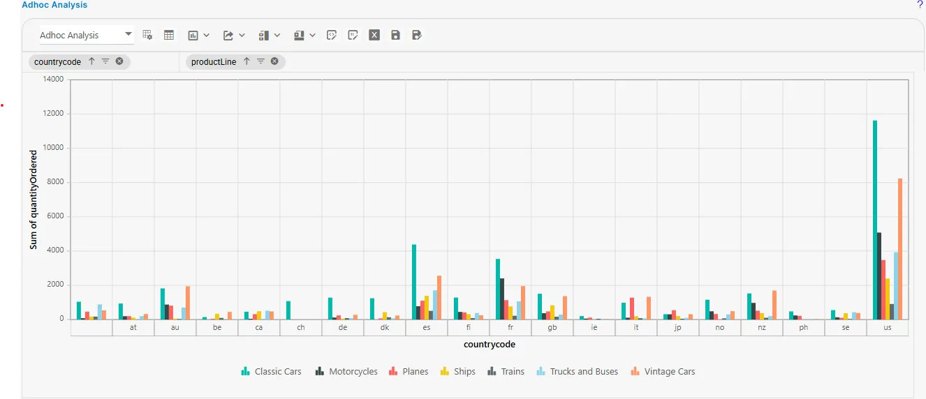Toggle Vintage Cars series in legend

(663, 372)
